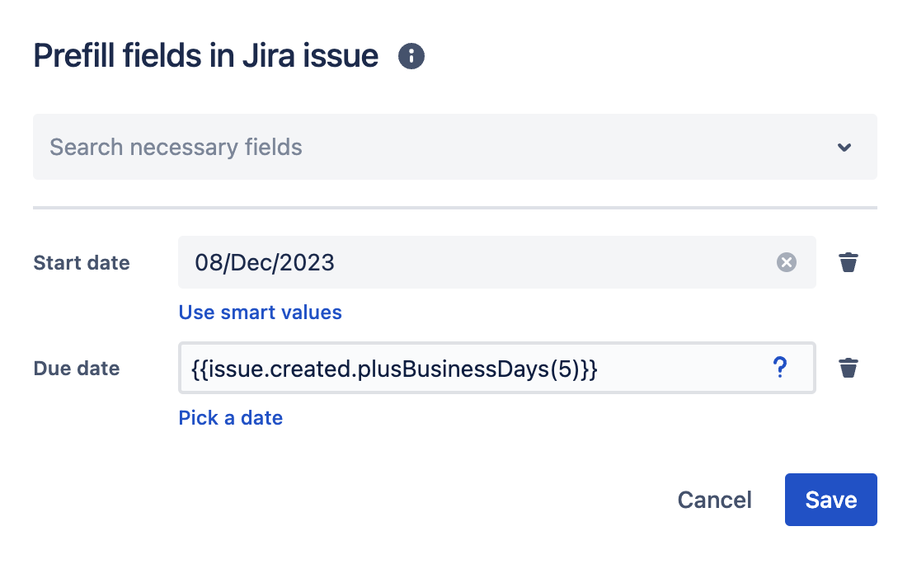Open smart value help question mark icon
Viewport: 912px width, 564px height.
coord(780,369)
